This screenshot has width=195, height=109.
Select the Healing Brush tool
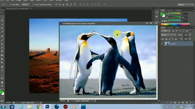click(2, 36)
